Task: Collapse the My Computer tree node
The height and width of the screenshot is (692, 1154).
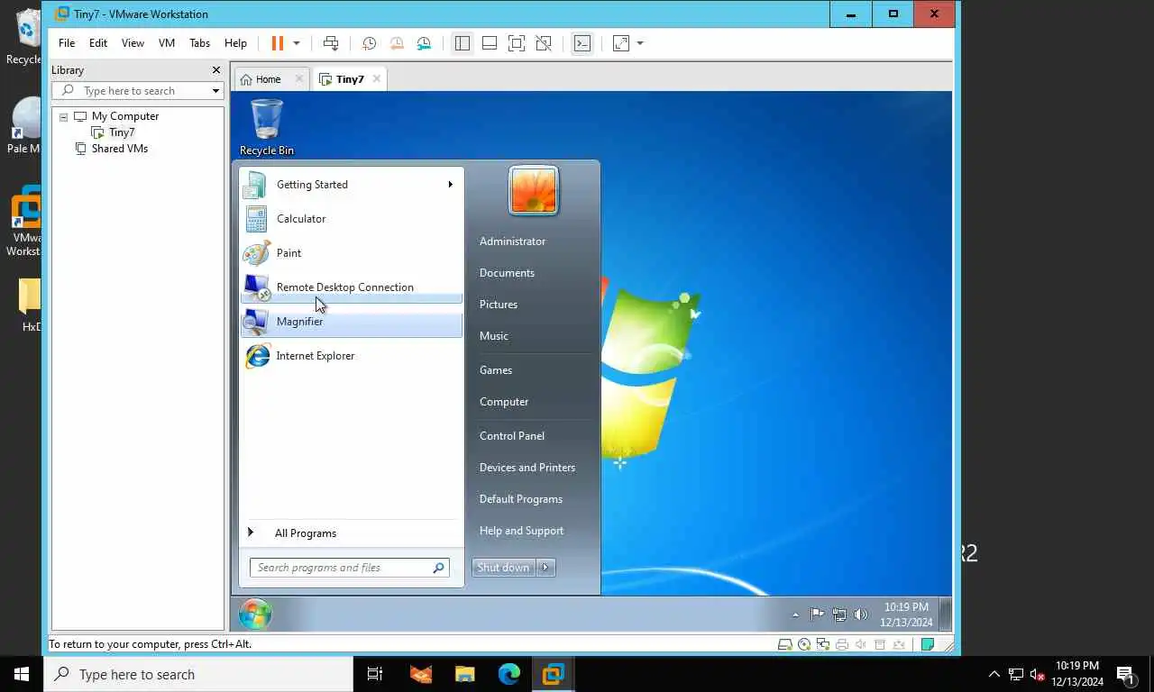Action: (63, 117)
